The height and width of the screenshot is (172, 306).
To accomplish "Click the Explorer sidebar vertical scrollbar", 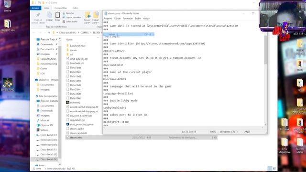I will [60, 101].
